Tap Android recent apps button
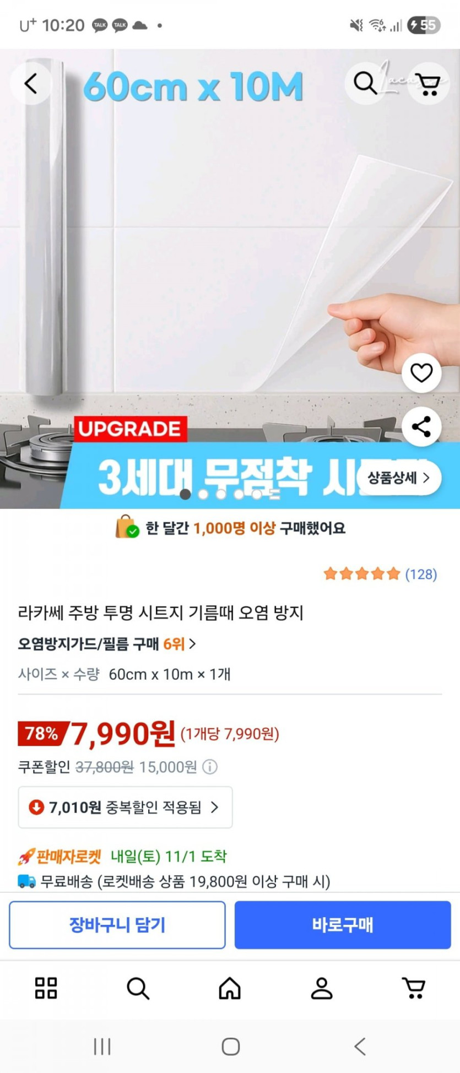 (102, 1046)
